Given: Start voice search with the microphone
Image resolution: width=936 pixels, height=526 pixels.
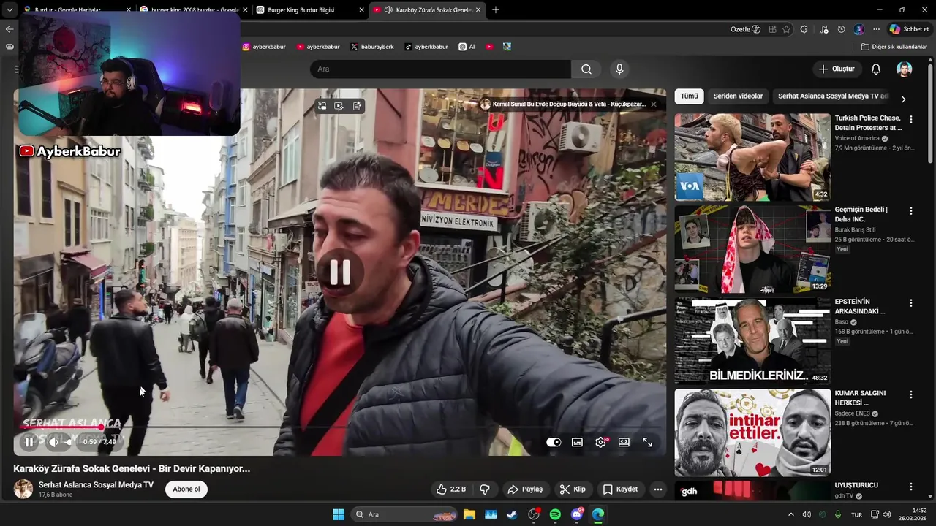Looking at the screenshot, I should (x=619, y=69).
